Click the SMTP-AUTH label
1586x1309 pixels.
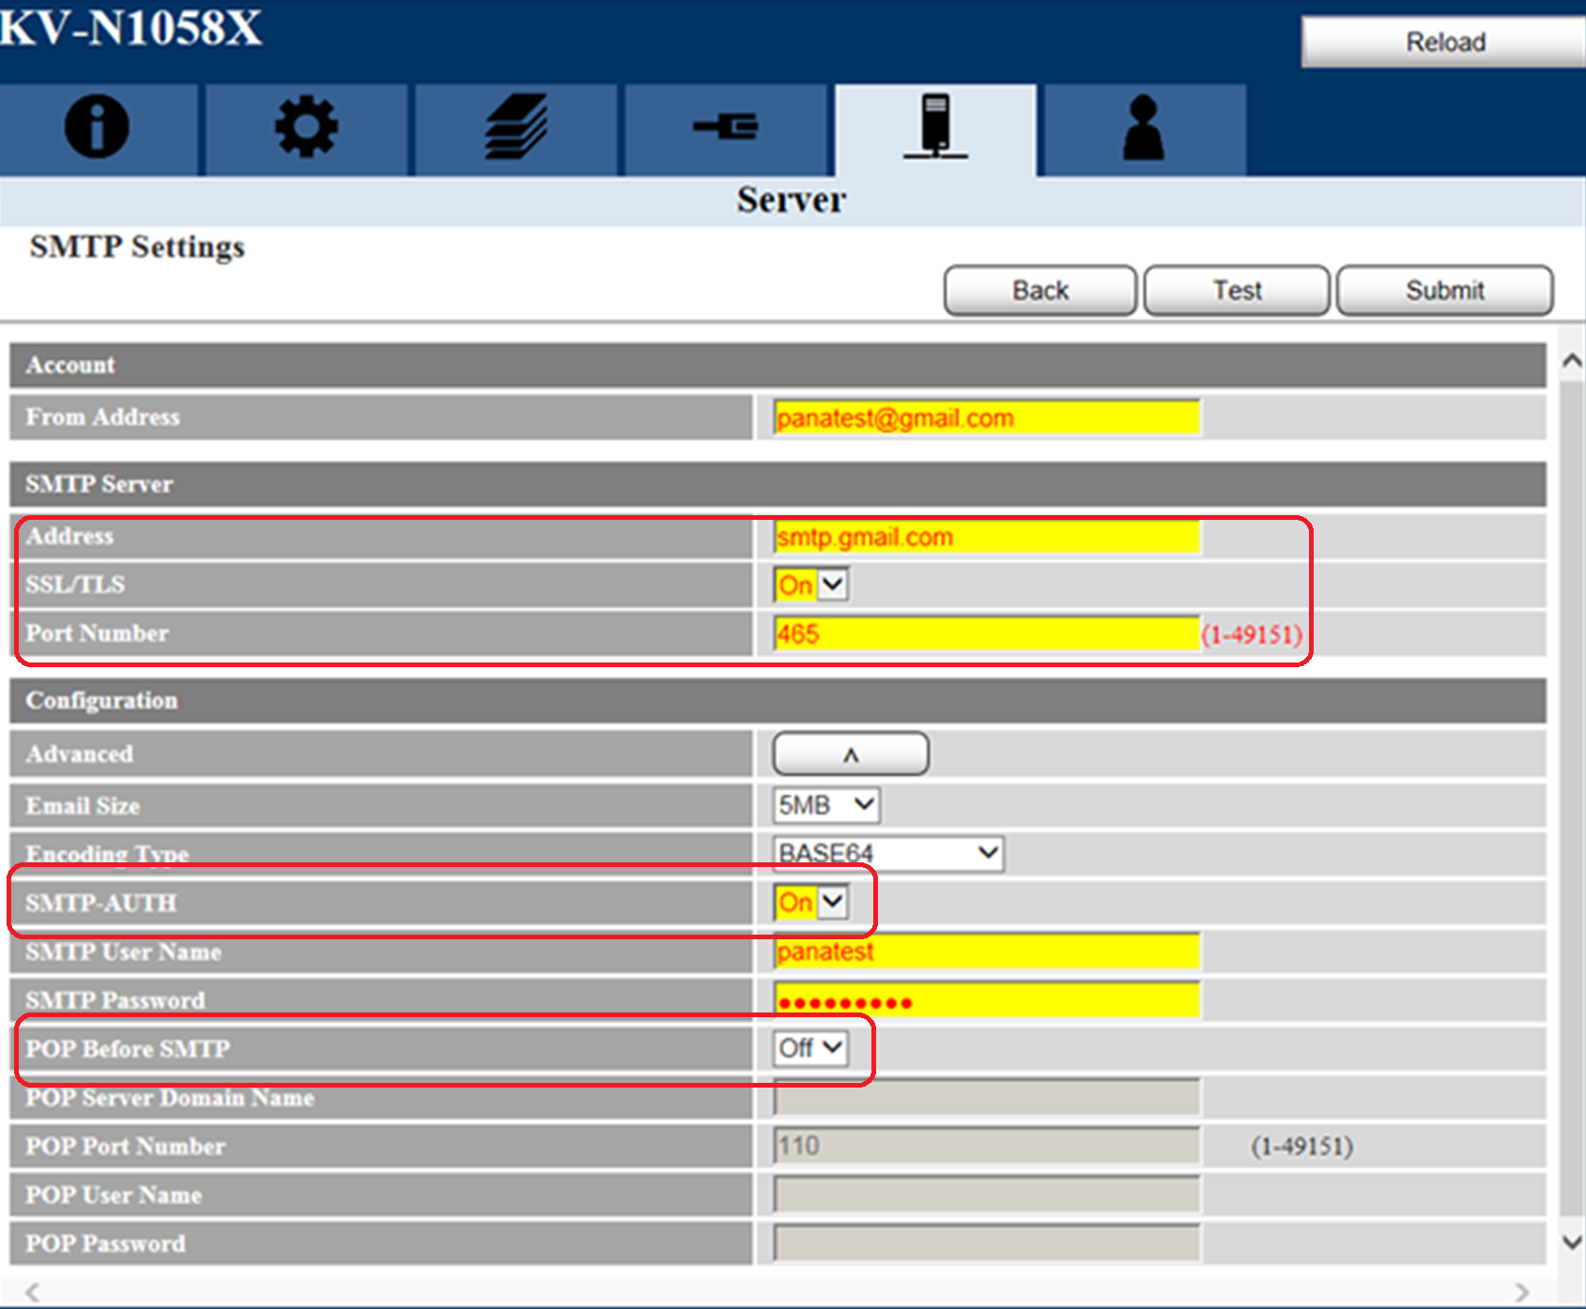(101, 903)
